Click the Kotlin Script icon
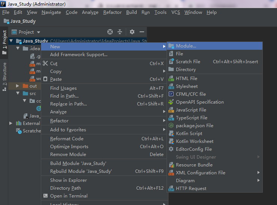The height and width of the screenshot is (205, 277). tap(171, 133)
